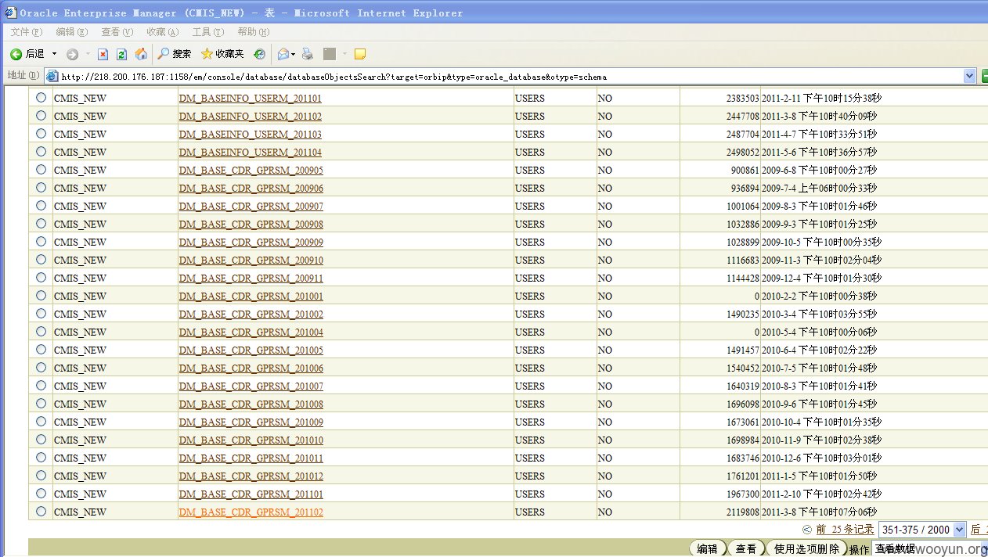Click the address bar URL field

pos(510,76)
